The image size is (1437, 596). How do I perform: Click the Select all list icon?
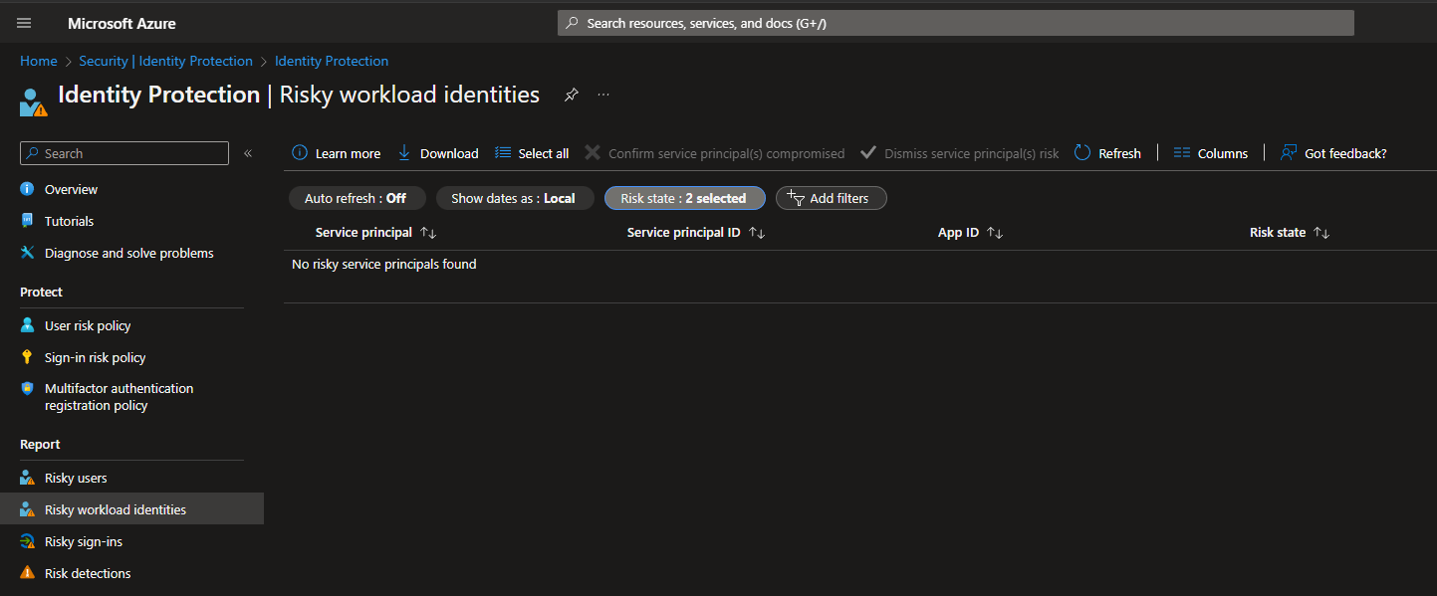(x=503, y=153)
